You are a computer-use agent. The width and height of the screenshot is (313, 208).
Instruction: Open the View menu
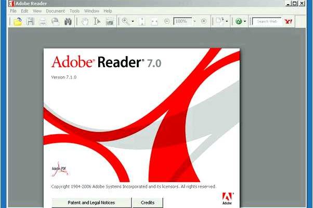(37, 11)
